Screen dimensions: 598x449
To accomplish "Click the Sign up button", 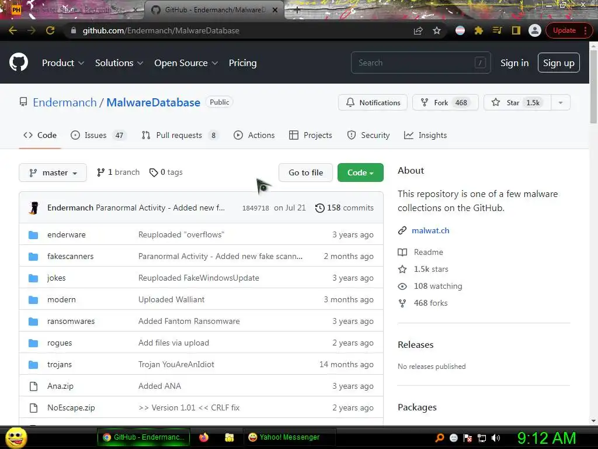I will coord(559,63).
